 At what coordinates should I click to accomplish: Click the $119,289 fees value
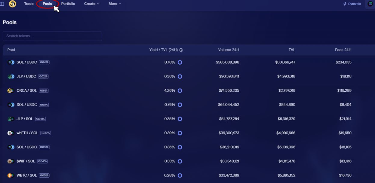click(344, 90)
